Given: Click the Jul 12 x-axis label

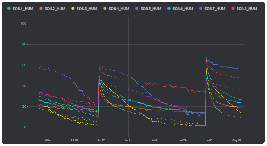Looking at the screenshot, I should pyautogui.click(x=101, y=140).
